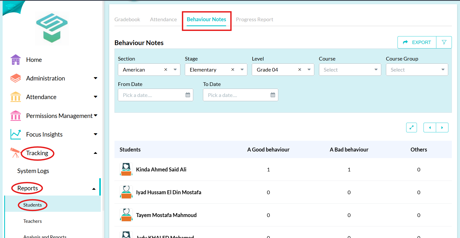The image size is (460, 238).
Task: Expand the Permissions Management menu arrow
Action: 96,115
